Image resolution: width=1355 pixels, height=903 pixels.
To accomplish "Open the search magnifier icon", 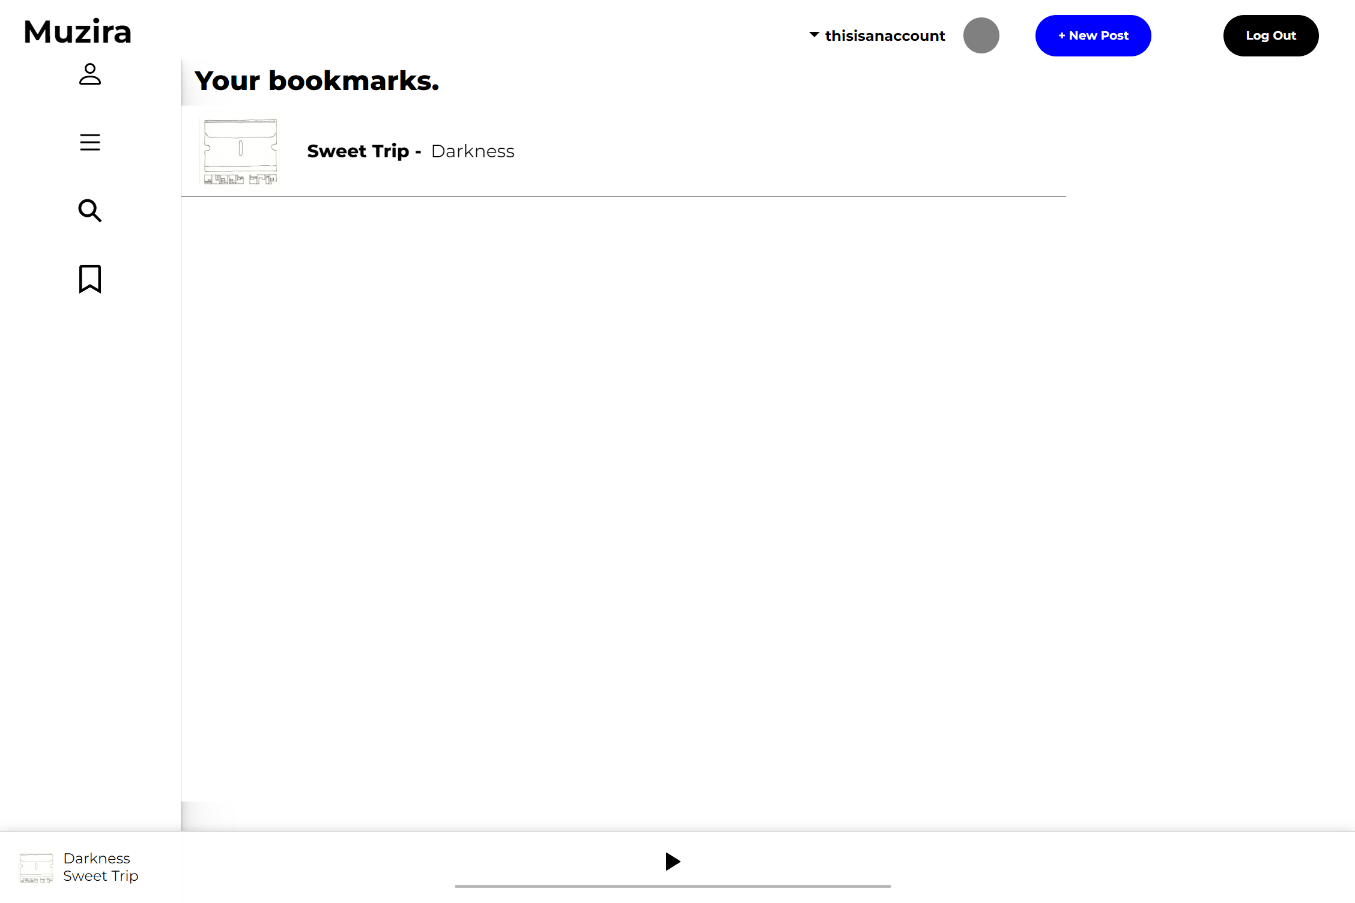I will point(90,211).
